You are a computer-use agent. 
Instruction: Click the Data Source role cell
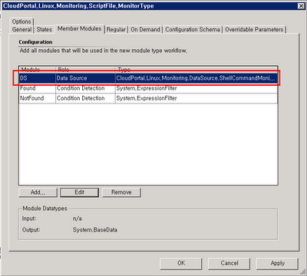pos(85,78)
